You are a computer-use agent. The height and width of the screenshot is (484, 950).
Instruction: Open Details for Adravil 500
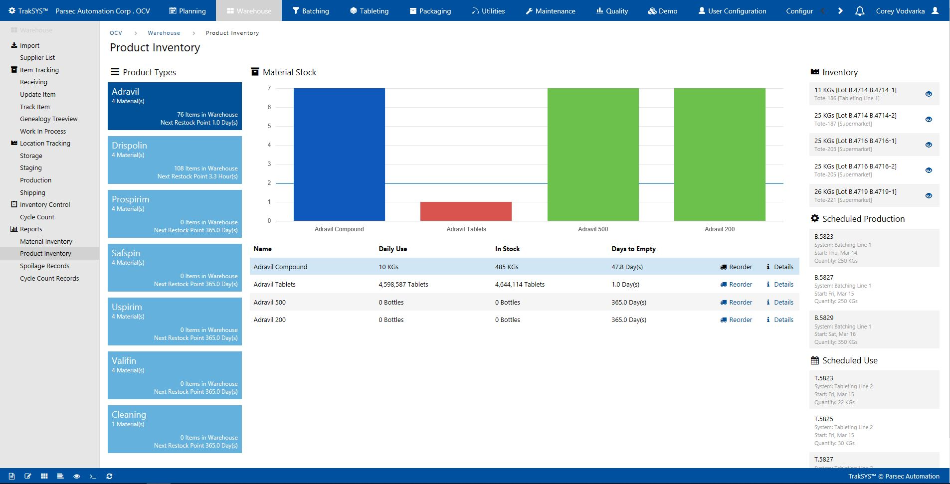tap(780, 302)
